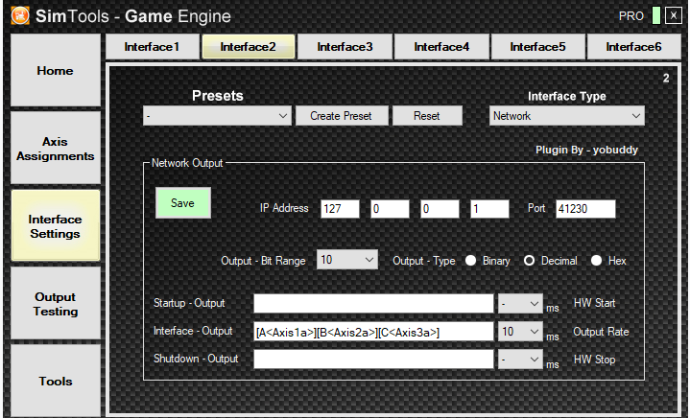Save the Network Output settings
Viewport: 690px width, 418px height.
[183, 203]
